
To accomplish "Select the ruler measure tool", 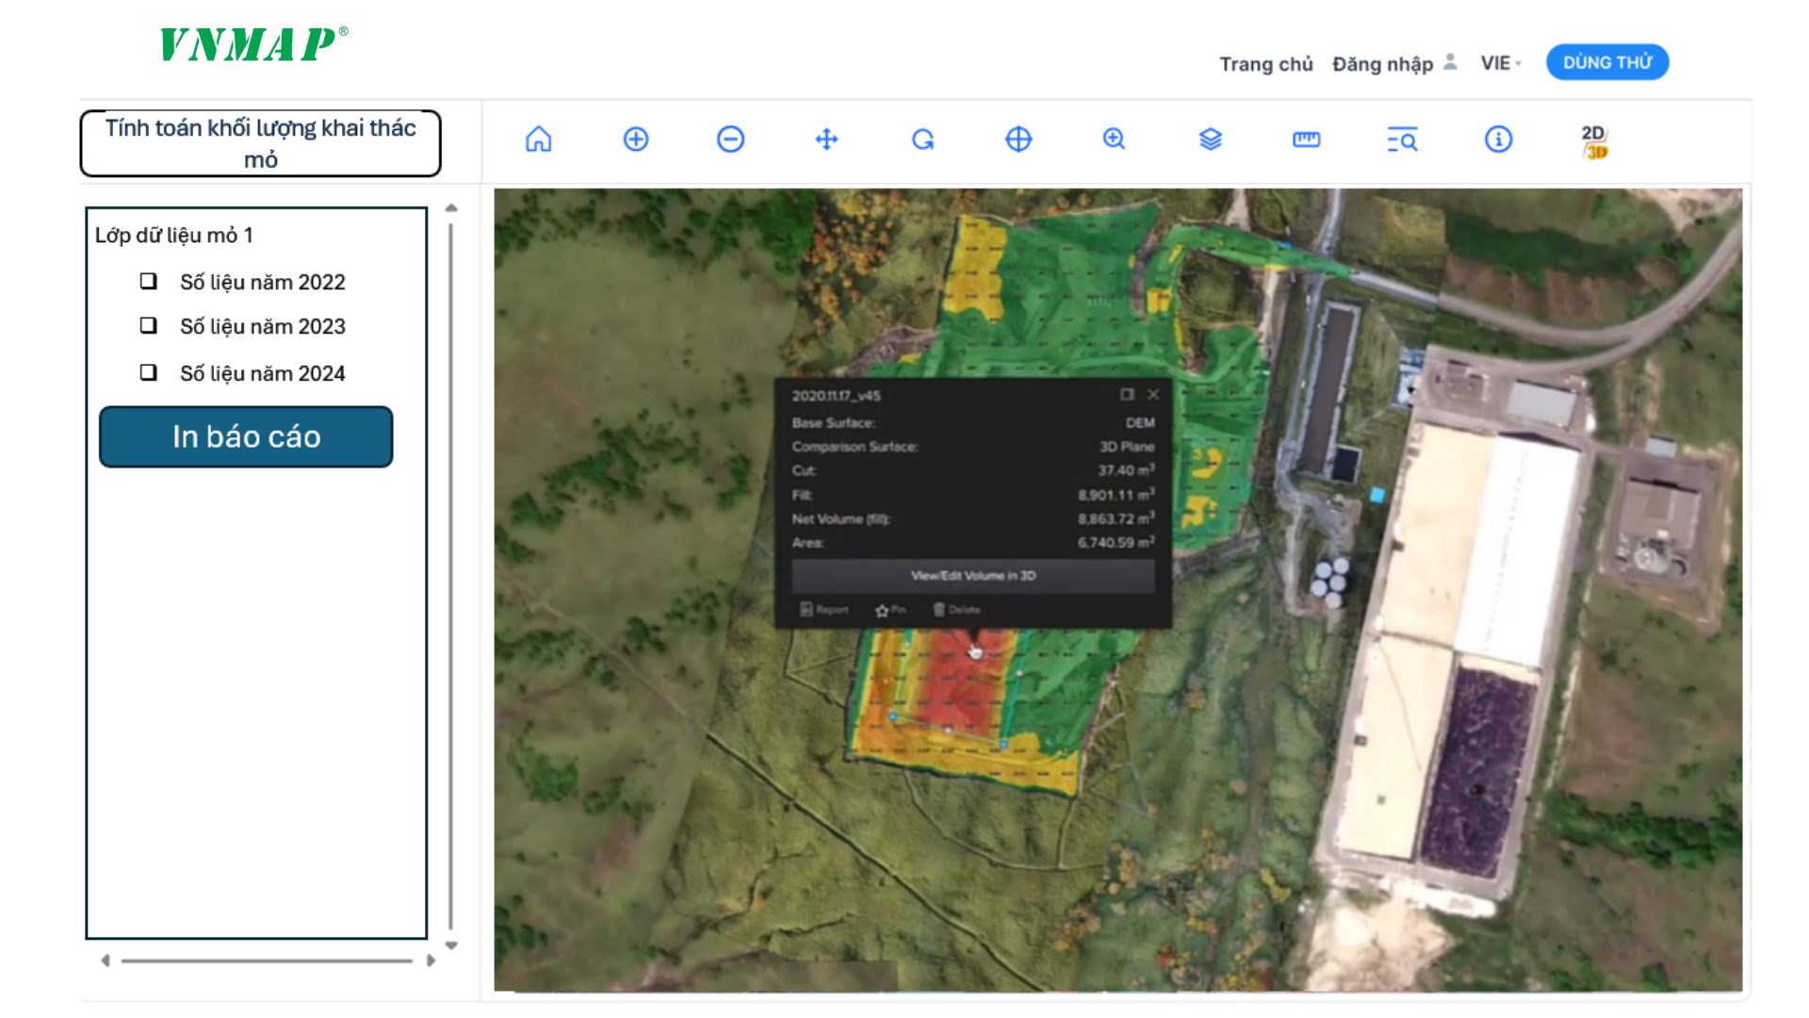I will click(1306, 140).
